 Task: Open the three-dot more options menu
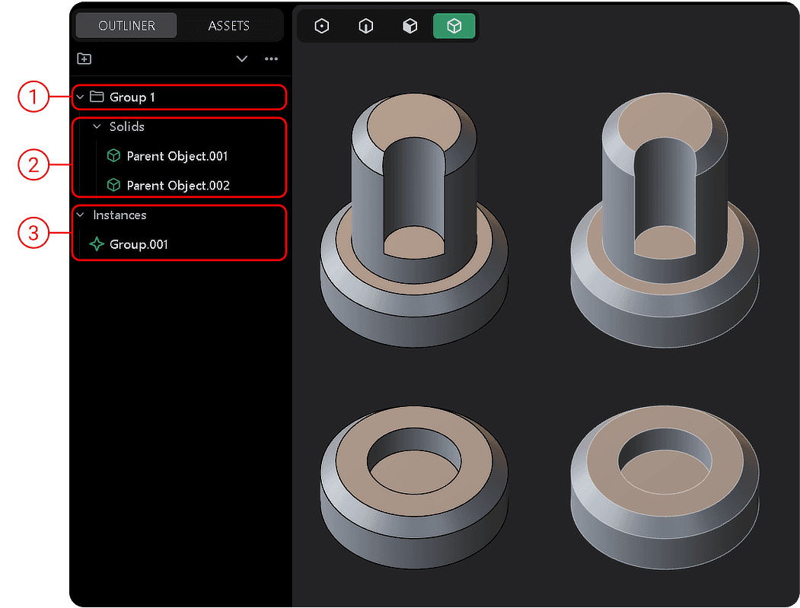[x=271, y=59]
